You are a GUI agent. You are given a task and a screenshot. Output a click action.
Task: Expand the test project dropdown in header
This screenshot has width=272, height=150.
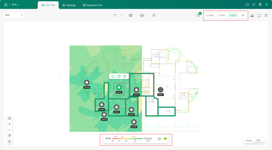(15, 5)
